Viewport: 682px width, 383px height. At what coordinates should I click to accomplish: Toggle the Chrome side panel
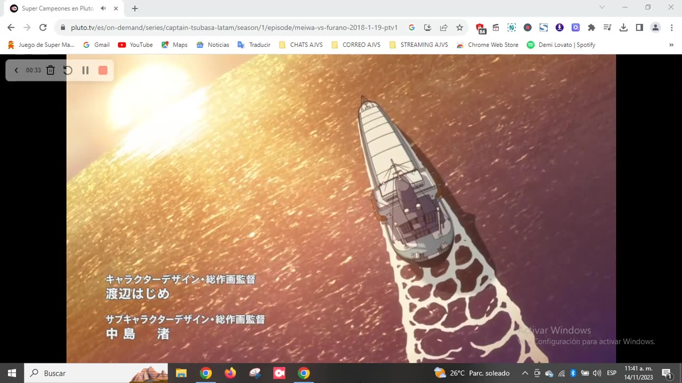point(639,28)
